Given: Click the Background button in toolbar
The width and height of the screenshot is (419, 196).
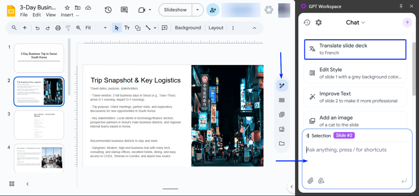Looking at the screenshot, I should 188,28.
